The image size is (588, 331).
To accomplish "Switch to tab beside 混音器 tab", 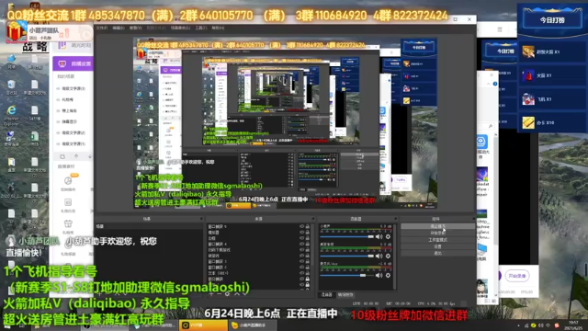I will click(x=345, y=295).
